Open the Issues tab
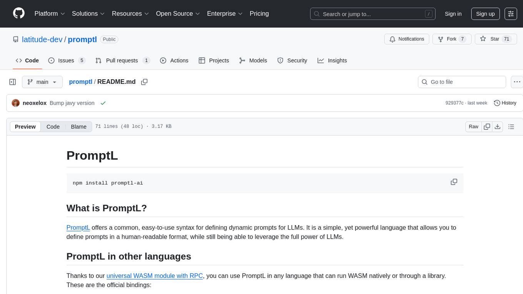This screenshot has height=294, width=523. point(66,60)
